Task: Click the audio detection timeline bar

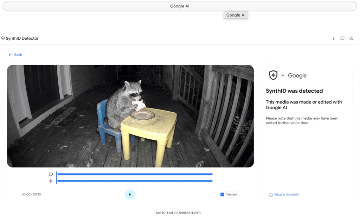Action: 135,181
